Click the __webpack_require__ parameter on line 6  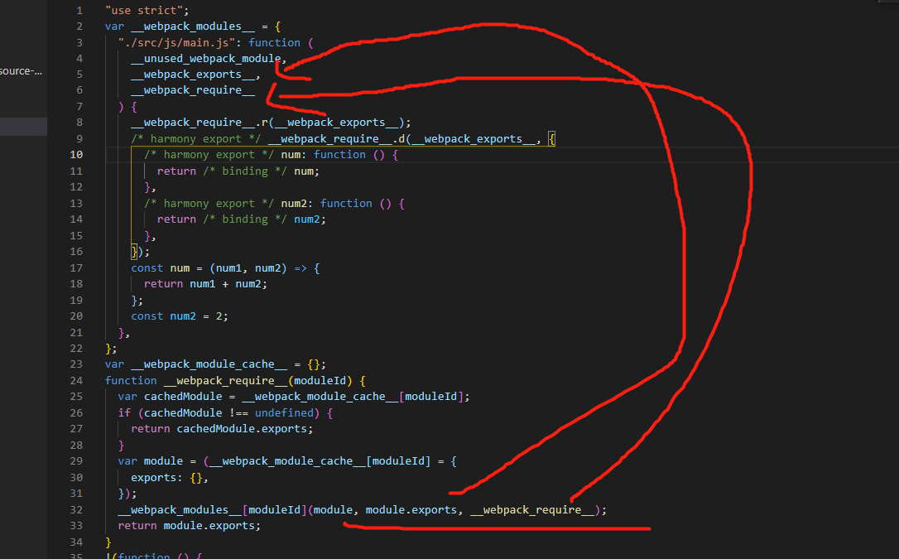[193, 90]
